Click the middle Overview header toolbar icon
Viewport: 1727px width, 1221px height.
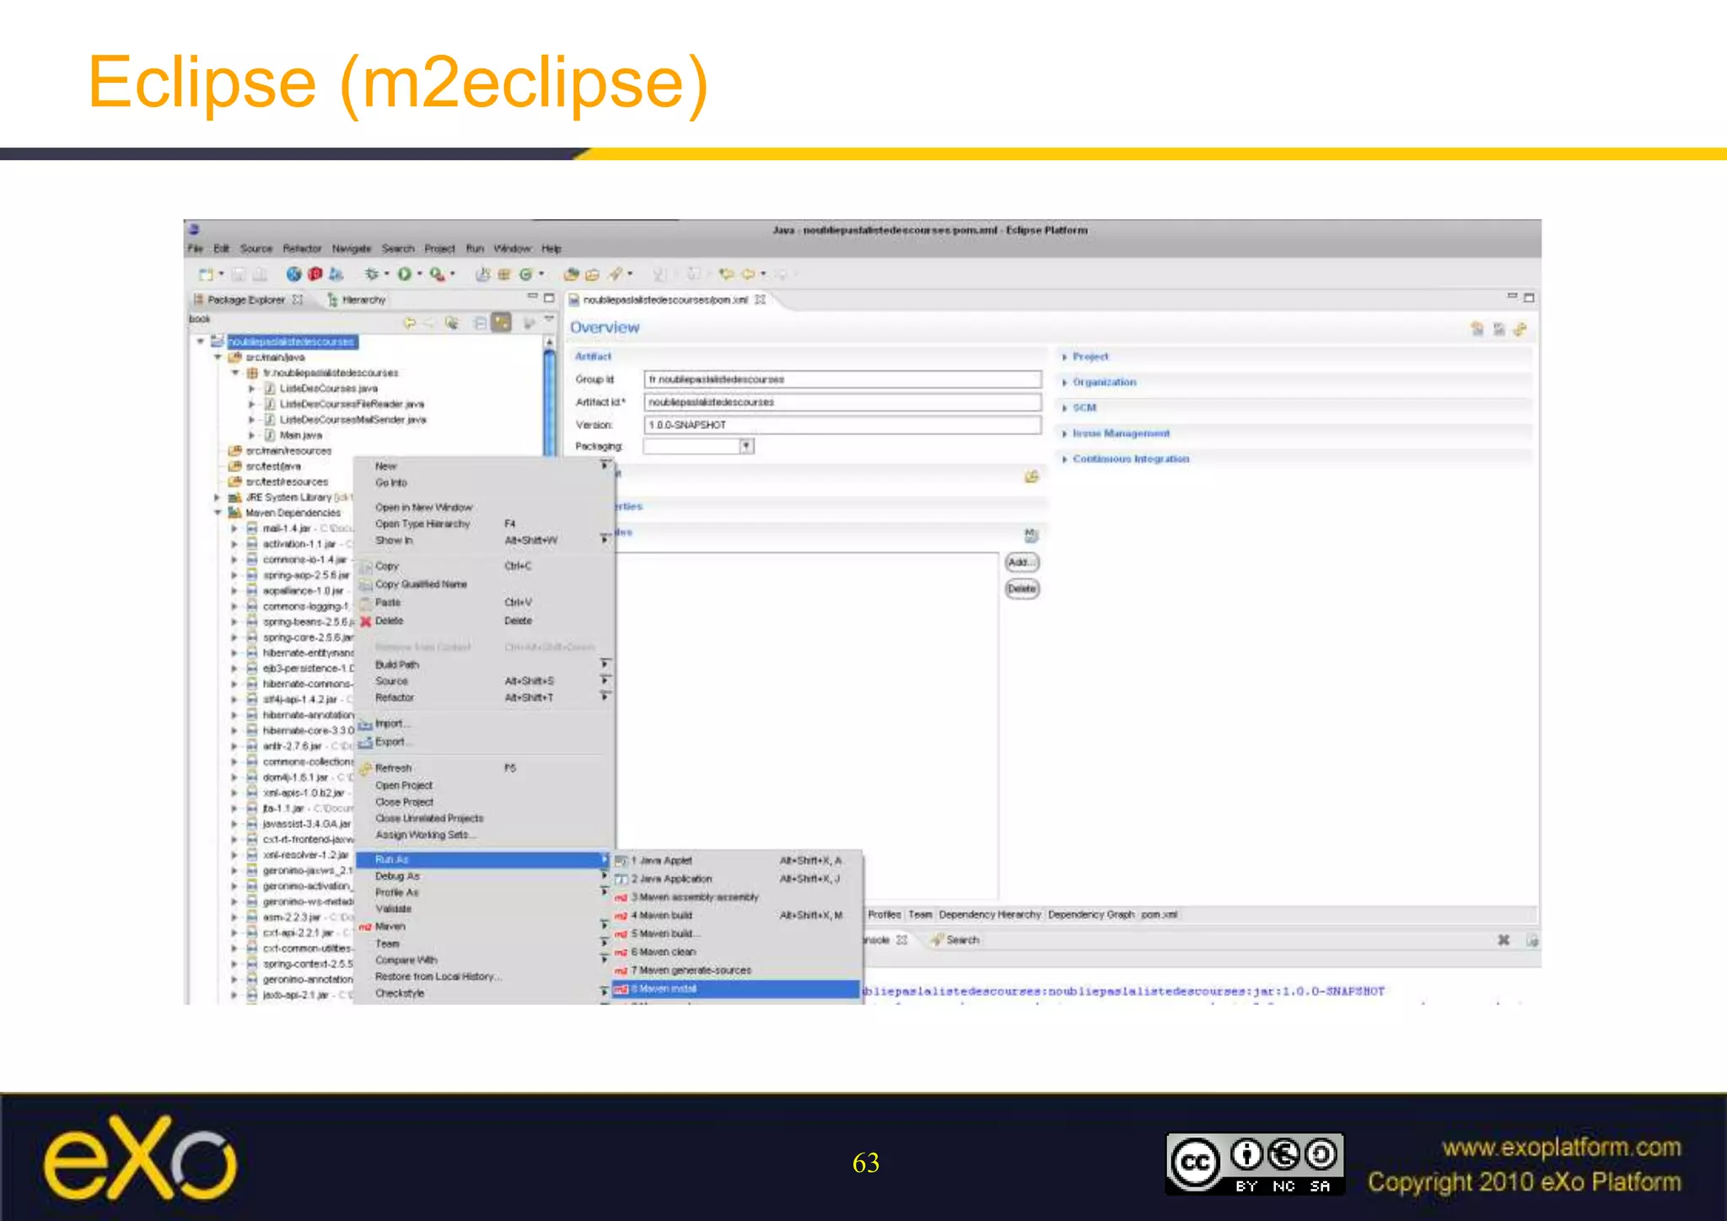(x=1498, y=329)
